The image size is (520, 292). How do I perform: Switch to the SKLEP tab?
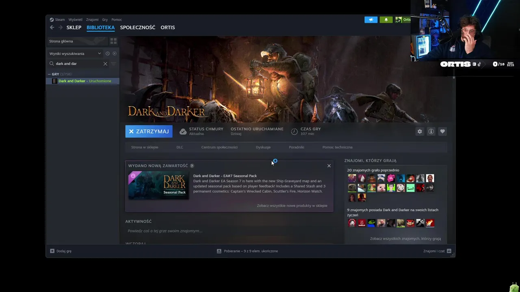74,28
